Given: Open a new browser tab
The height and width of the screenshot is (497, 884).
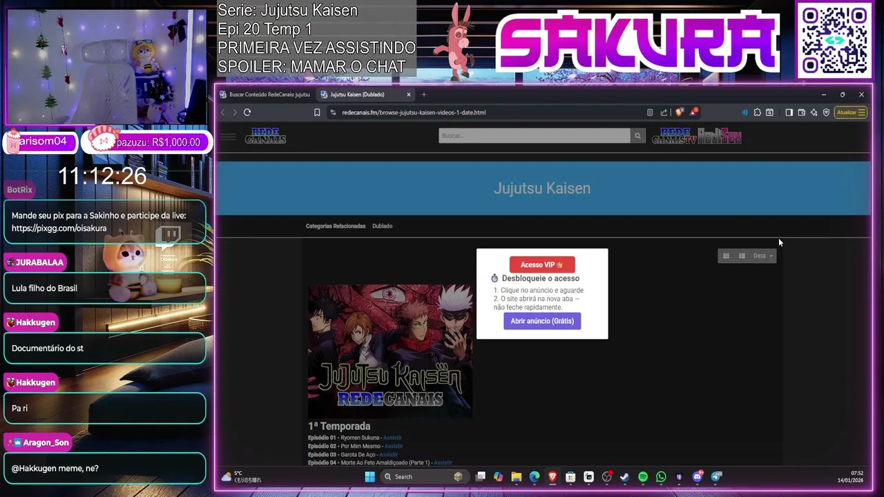Looking at the screenshot, I should click(x=424, y=95).
